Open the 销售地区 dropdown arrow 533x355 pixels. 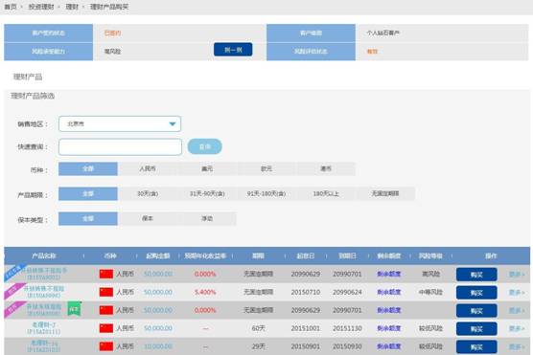click(x=173, y=123)
